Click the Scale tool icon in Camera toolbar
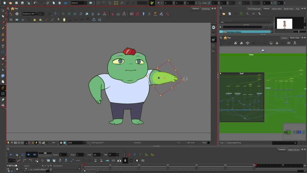The height and width of the screenshot is (173, 307). [x=75, y=14]
